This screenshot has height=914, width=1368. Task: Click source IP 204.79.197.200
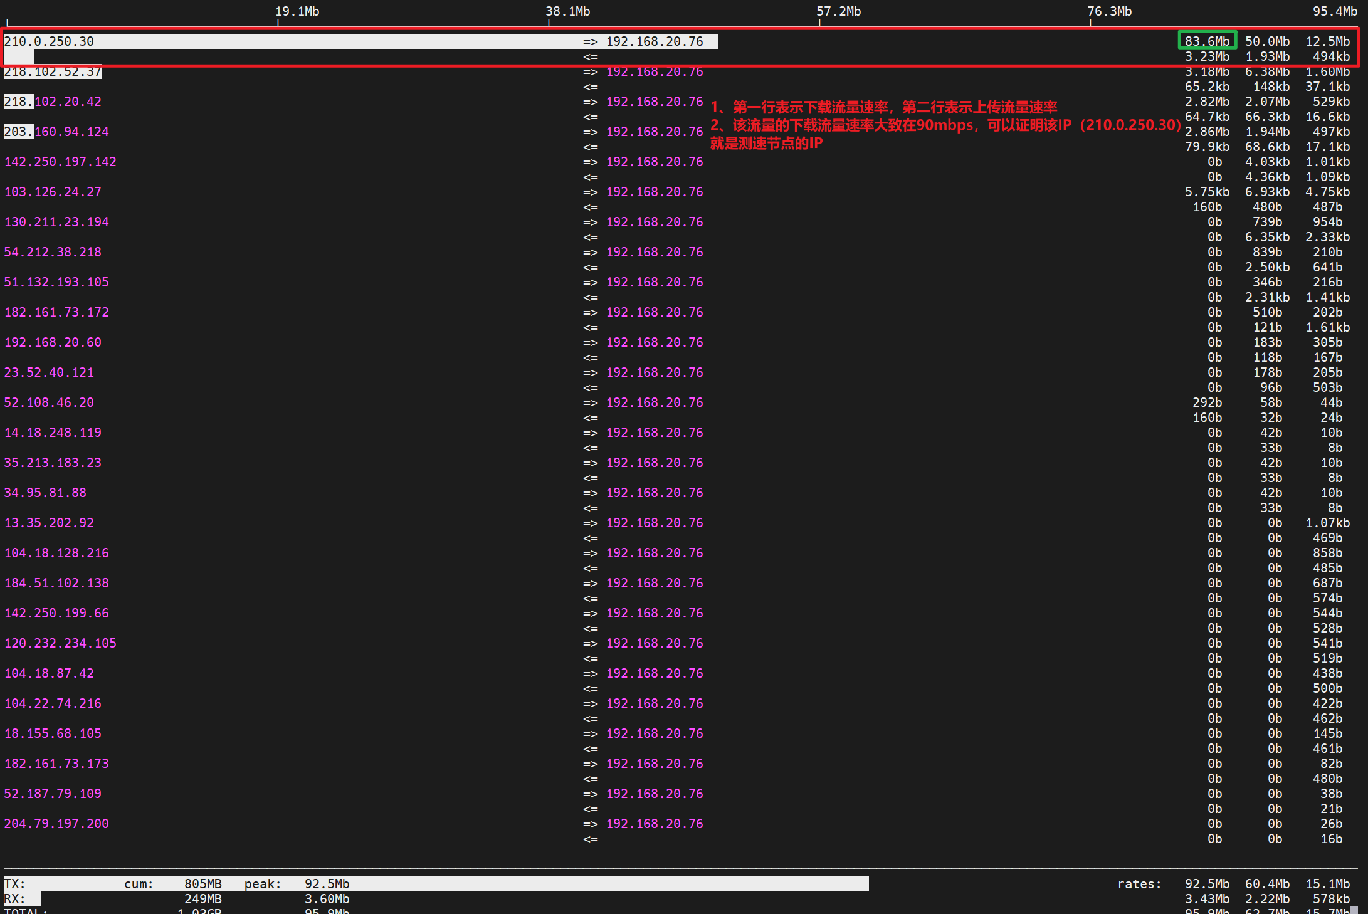56,824
